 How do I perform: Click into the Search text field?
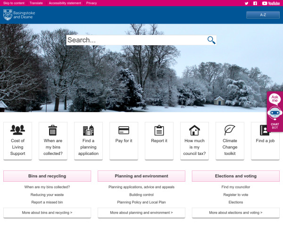(x=136, y=40)
